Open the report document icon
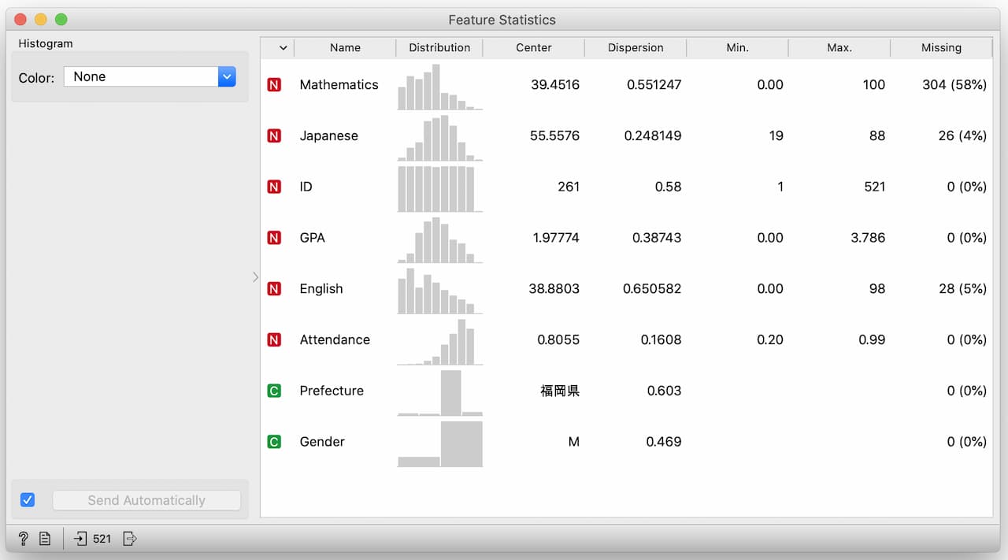 45,539
